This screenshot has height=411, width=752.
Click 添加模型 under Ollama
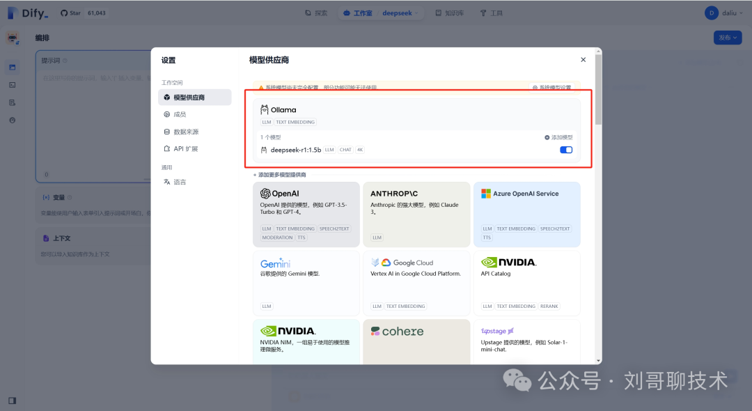(558, 137)
